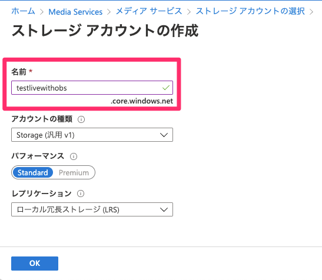Viewport: 322px width, 280px height.
Task: Open Storage (汎用 v1) account type dropdown
Action: 92,135
